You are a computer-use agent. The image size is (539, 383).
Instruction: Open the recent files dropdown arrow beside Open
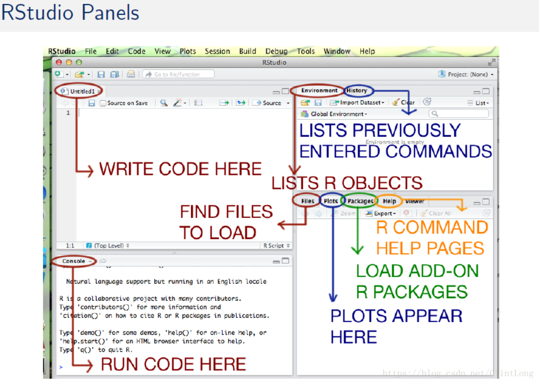tap(88, 75)
